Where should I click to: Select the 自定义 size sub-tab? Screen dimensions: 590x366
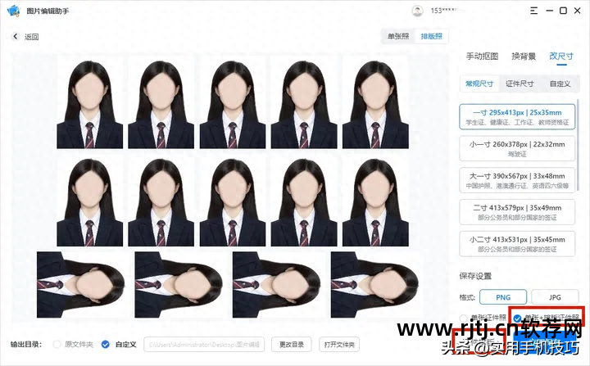click(x=560, y=84)
